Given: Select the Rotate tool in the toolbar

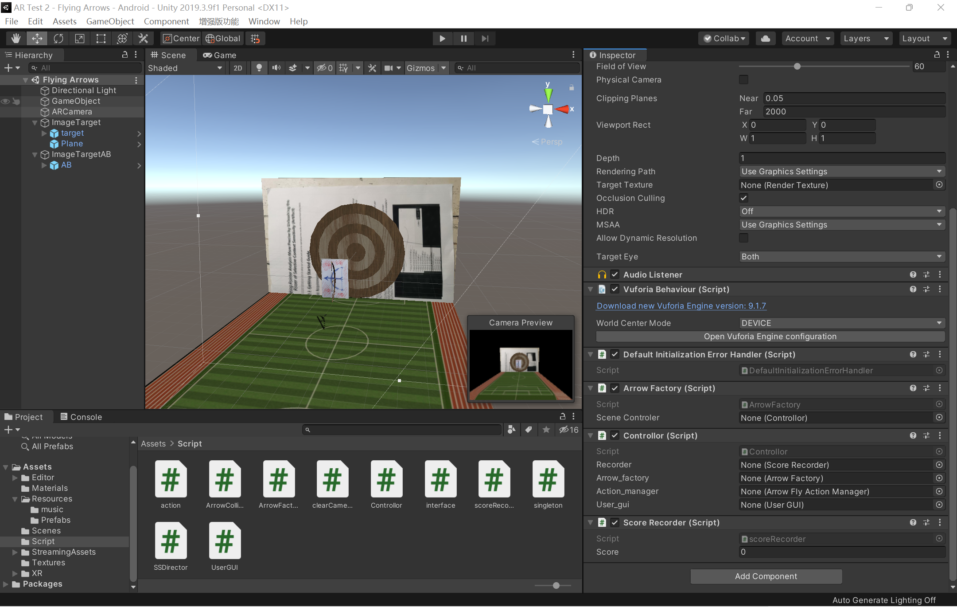Looking at the screenshot, I should [58, 38].
